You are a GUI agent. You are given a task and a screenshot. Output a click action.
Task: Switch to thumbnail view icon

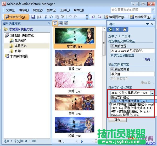pyautogui.click(x=55, y=23)
